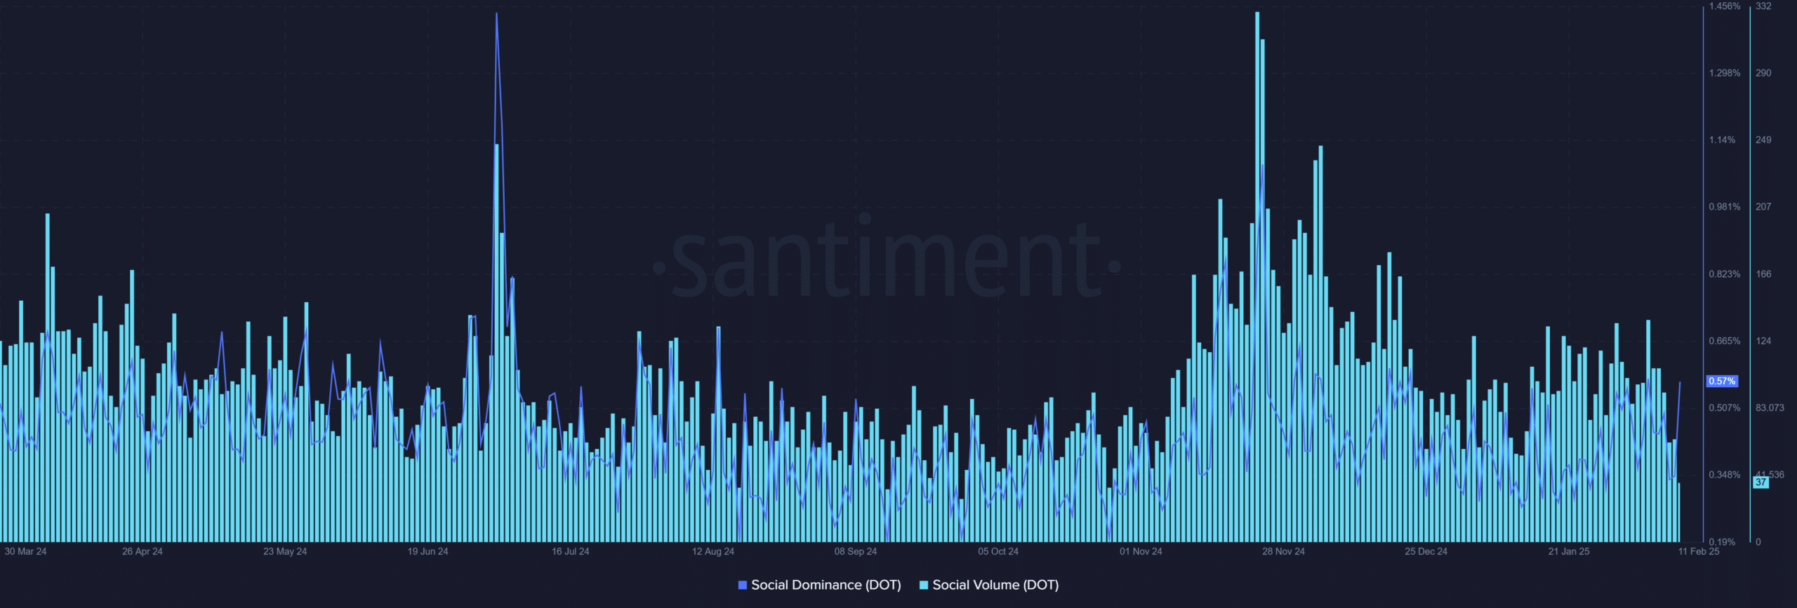
Task: Click the 1.14% axis label
Action: coord(1722,140)
